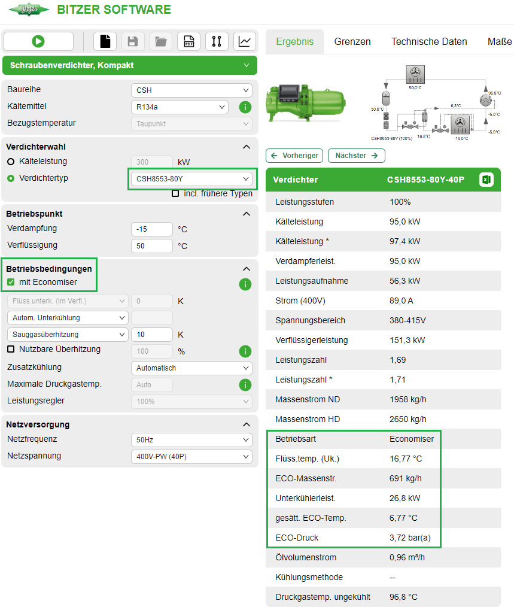Screen dimensions: 514x607
Task: Open the Kältemittel dropdown showing R134a
Action: pyautogui.click(x=180, y=106)
